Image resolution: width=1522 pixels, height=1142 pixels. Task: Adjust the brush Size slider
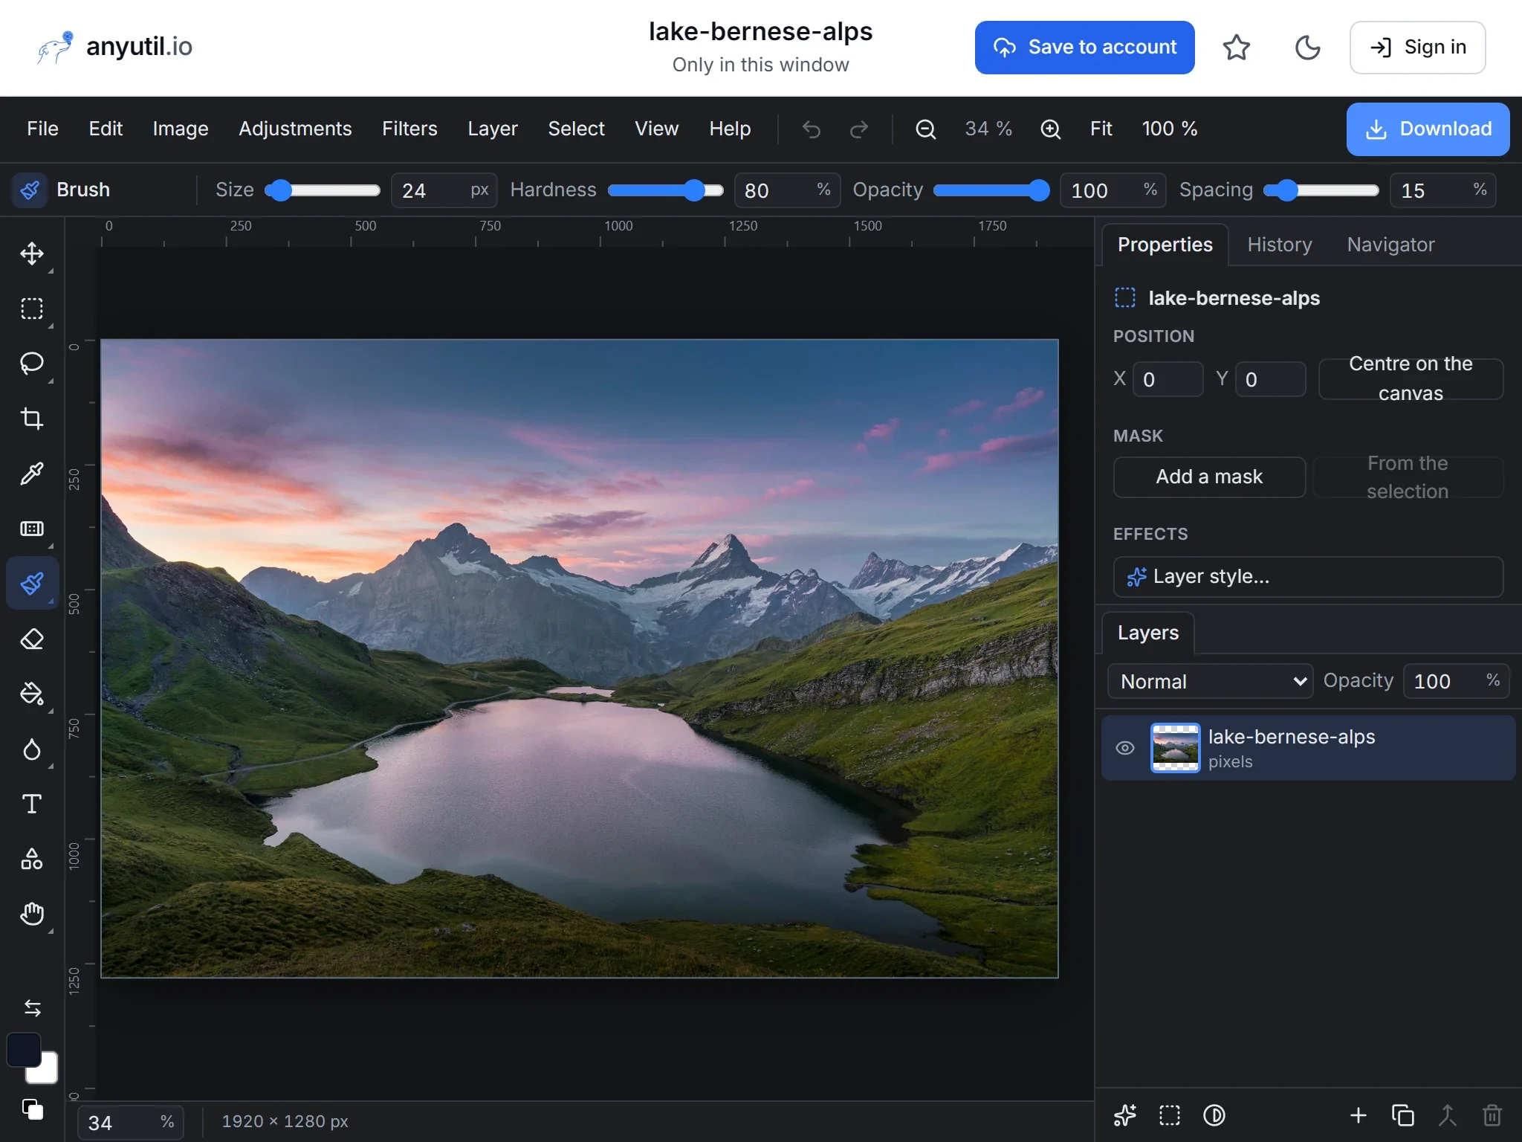click(x=323, y=190)
